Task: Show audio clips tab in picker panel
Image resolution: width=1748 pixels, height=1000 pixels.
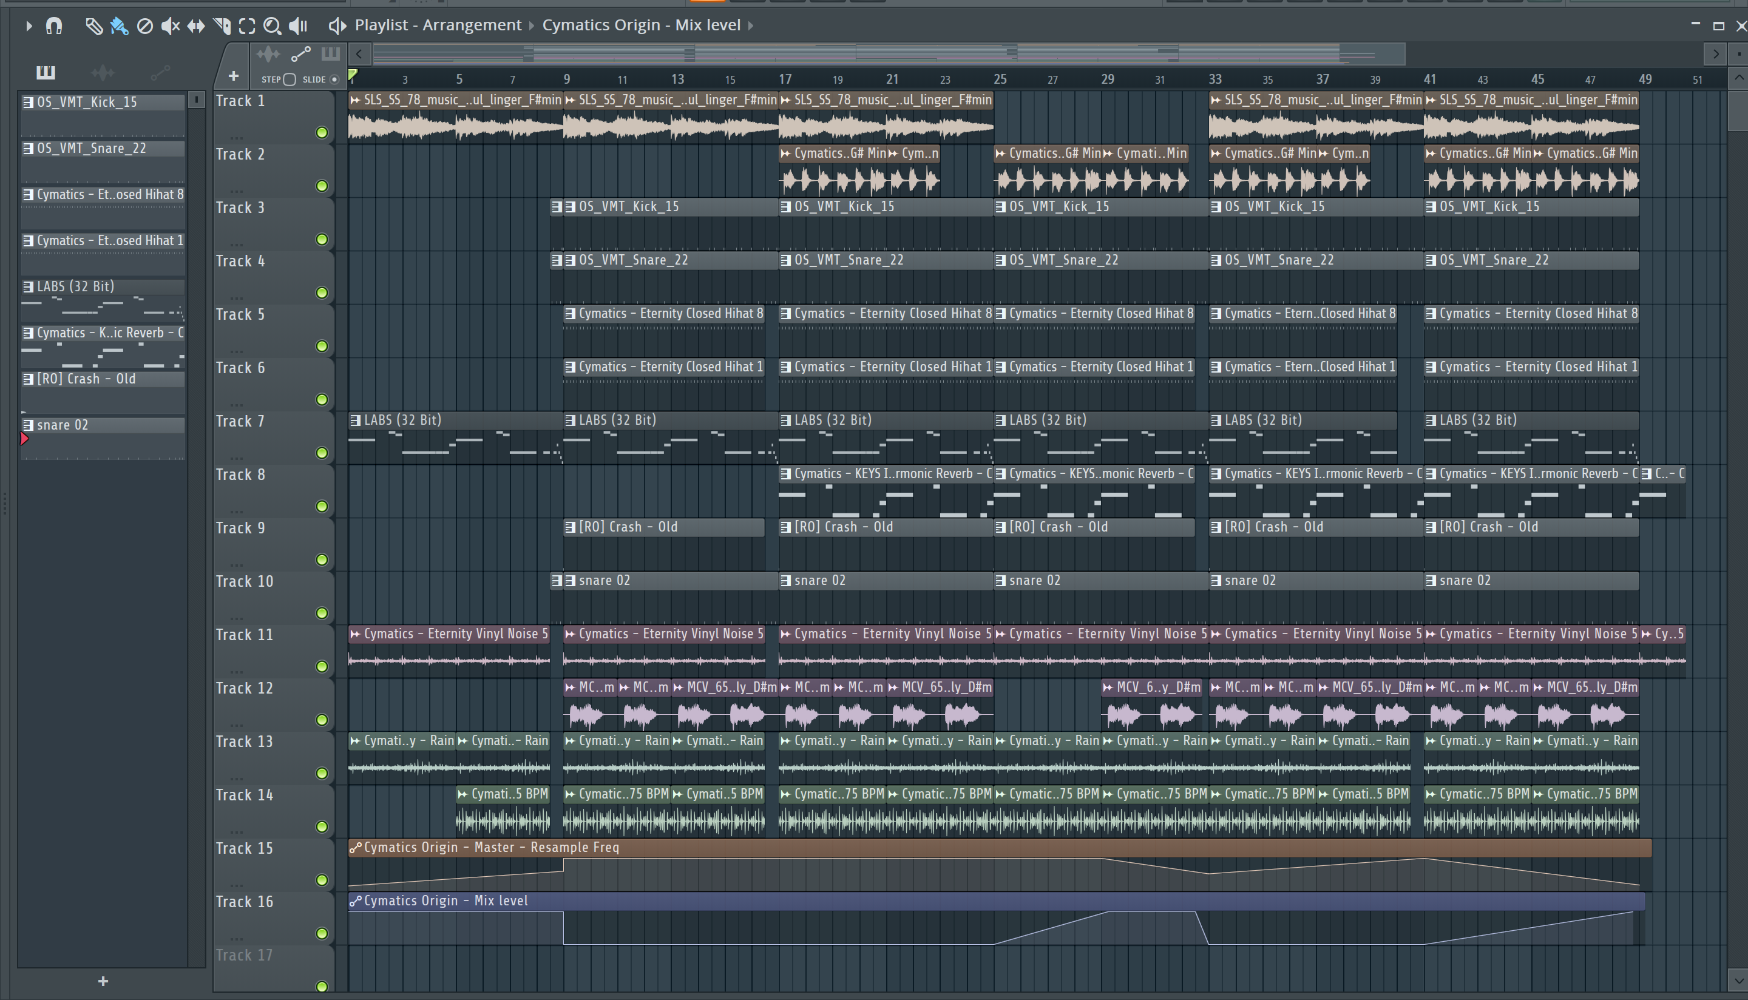Action: (x=103, y=72)
